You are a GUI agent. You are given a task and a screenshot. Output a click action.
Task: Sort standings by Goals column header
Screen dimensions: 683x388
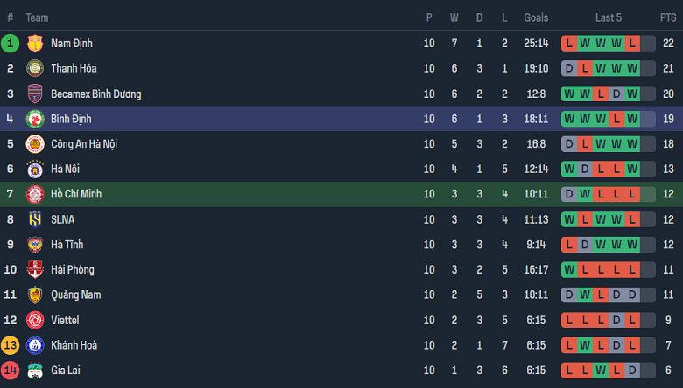click(536, 17)
